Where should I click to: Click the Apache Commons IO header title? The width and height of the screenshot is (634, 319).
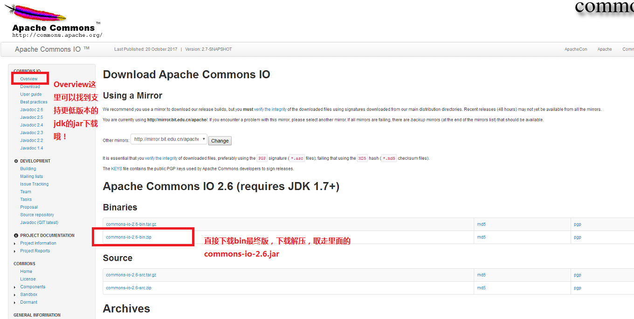pyautogui.click(x=52, y=49)
